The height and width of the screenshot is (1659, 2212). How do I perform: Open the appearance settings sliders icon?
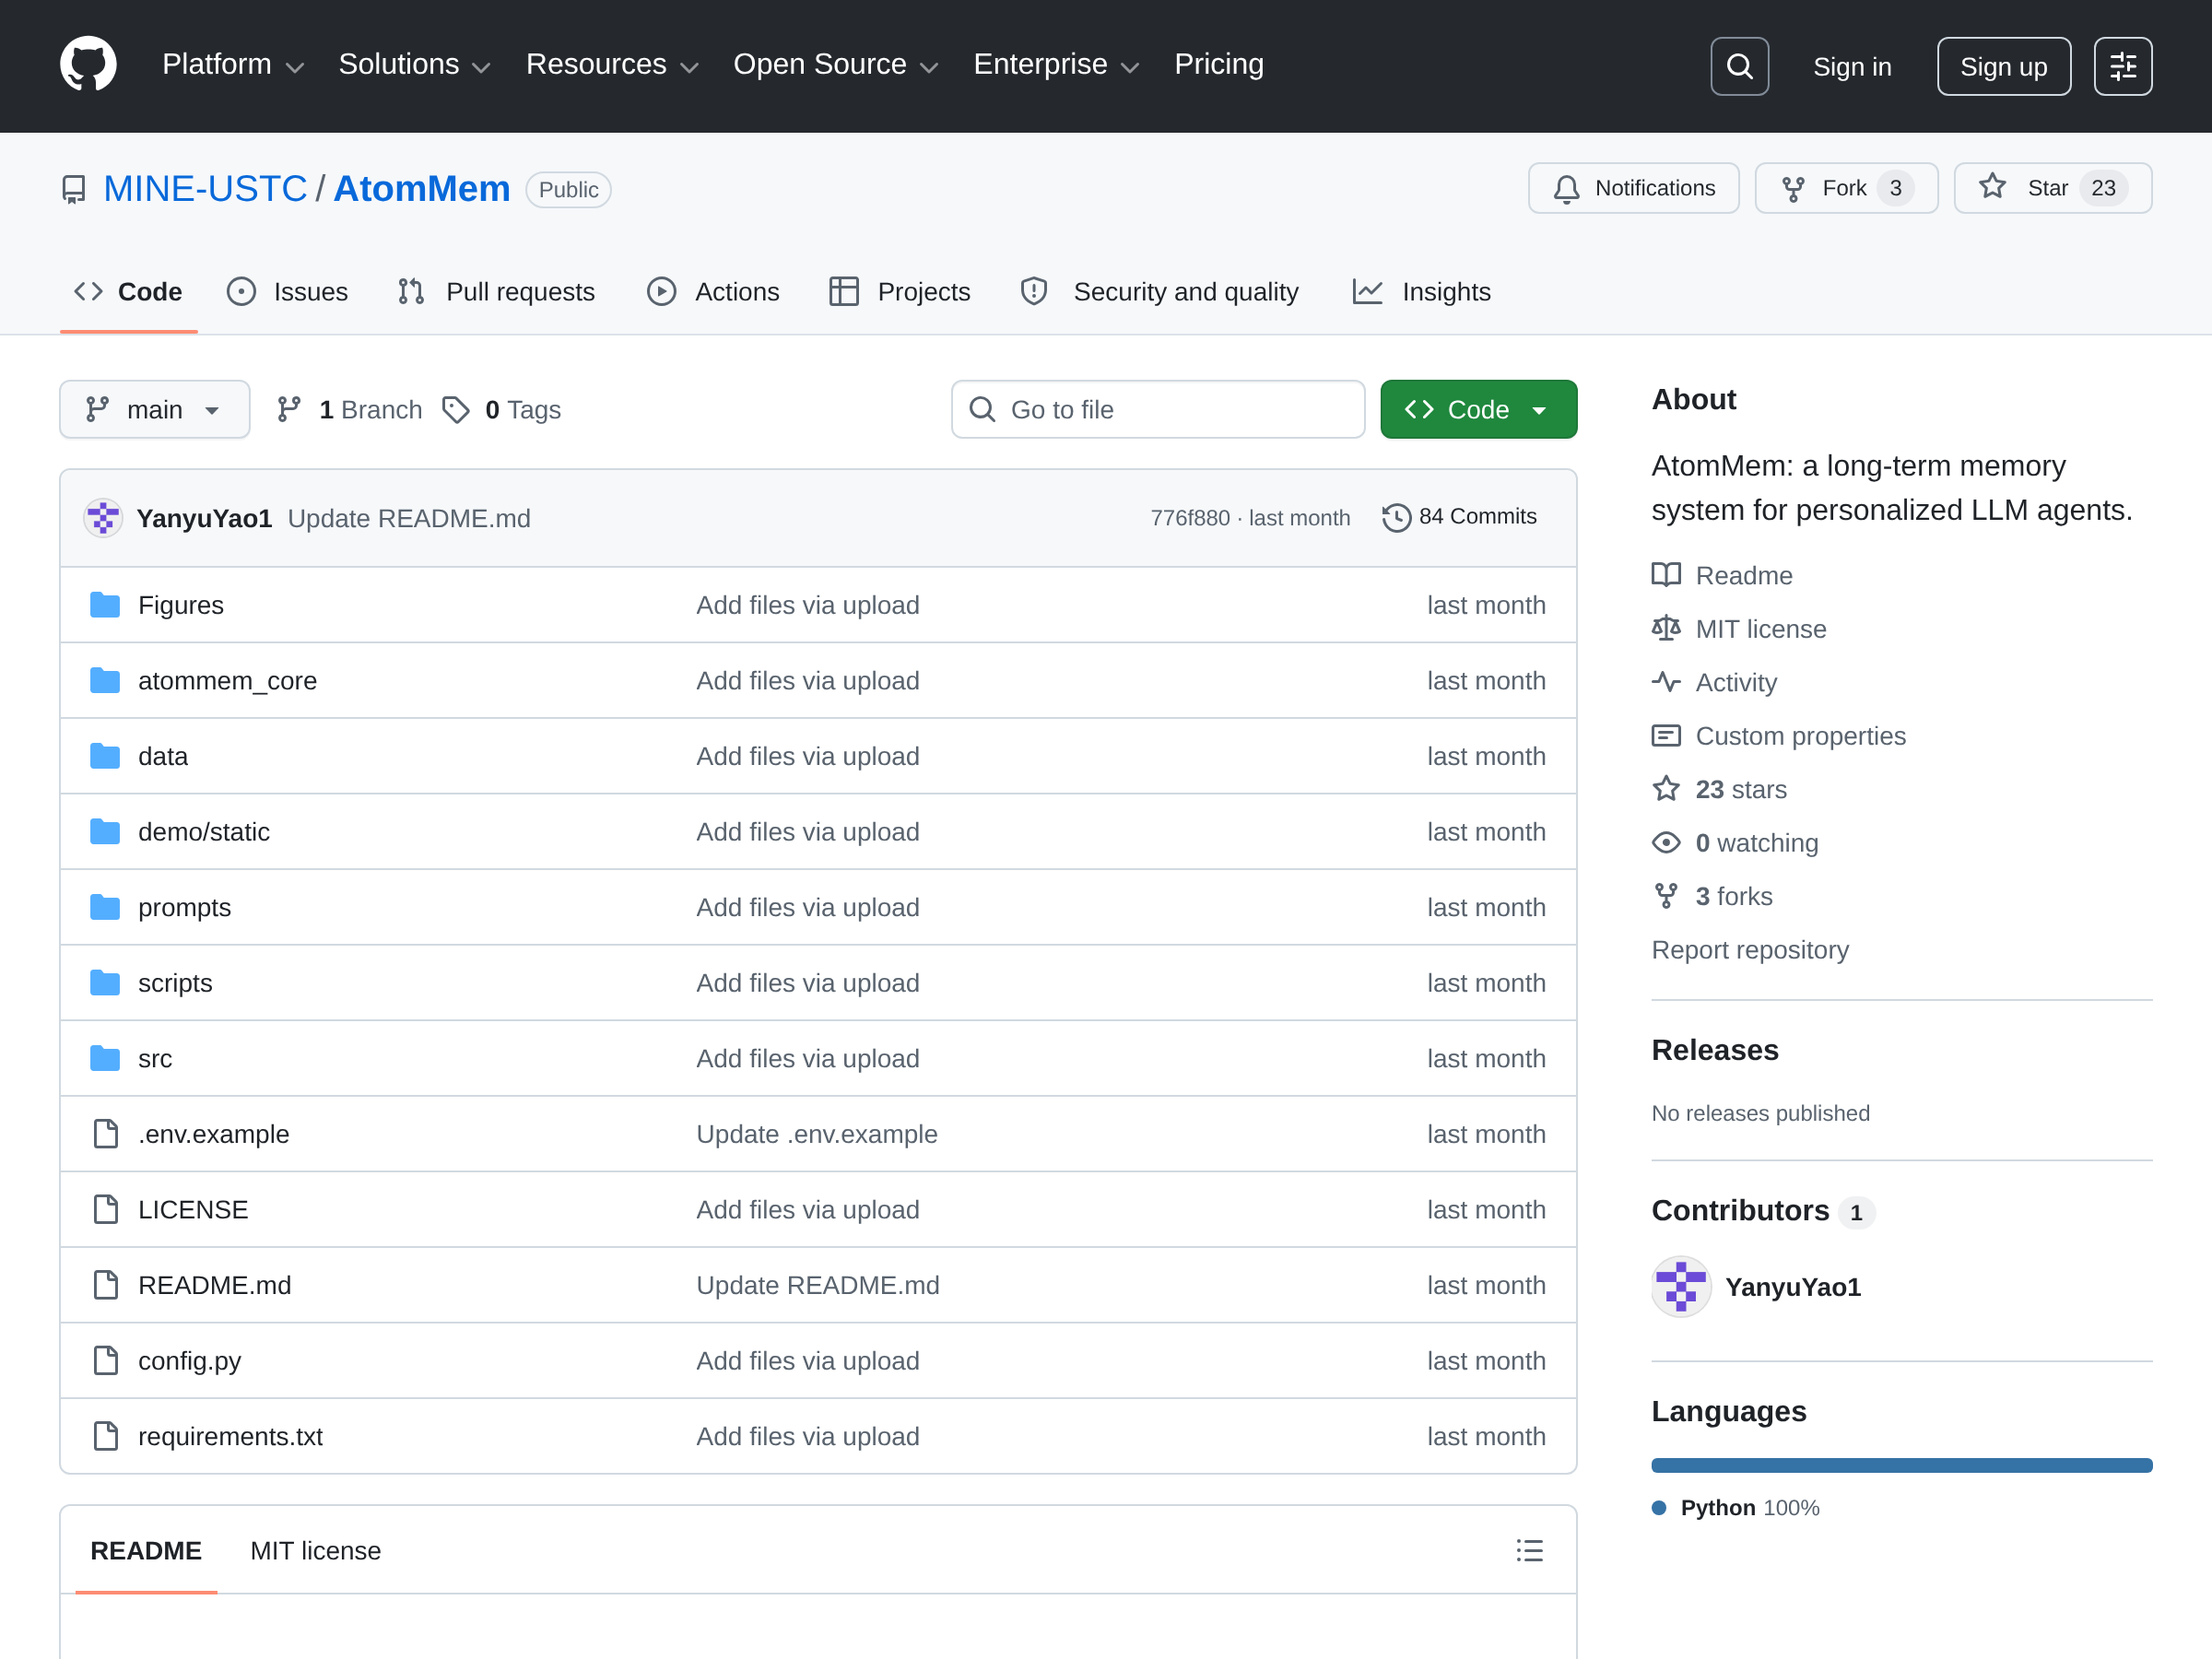(x=2122, y=66)
